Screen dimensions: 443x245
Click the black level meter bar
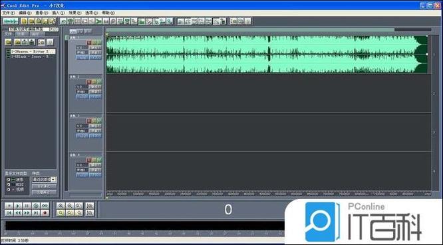145,226
